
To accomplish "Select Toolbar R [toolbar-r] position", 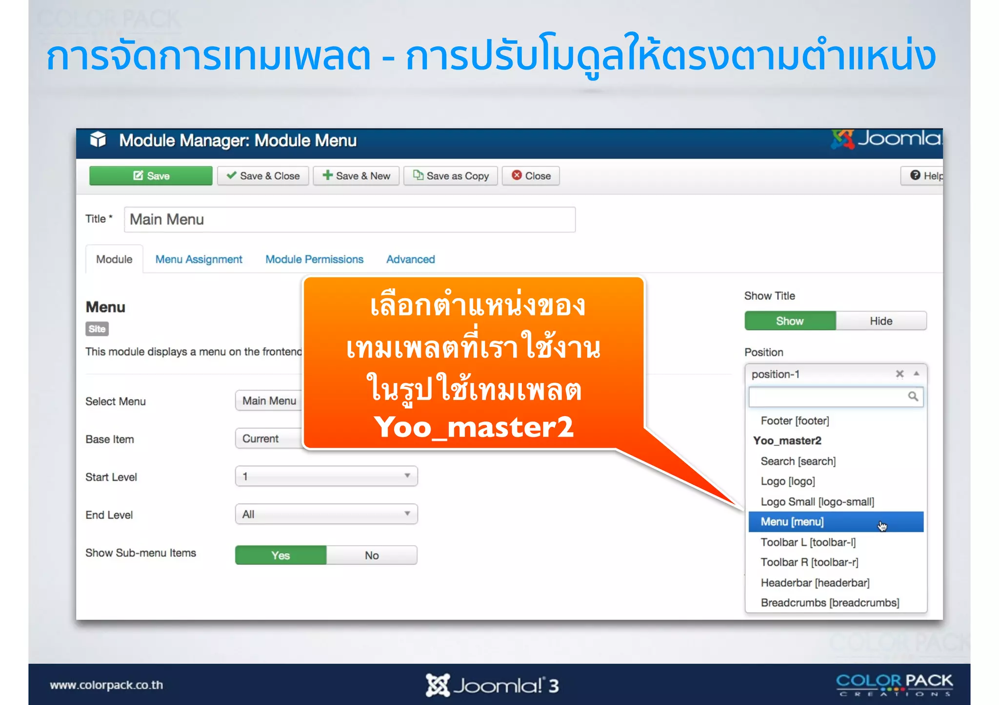I will [x=836, y=562].
